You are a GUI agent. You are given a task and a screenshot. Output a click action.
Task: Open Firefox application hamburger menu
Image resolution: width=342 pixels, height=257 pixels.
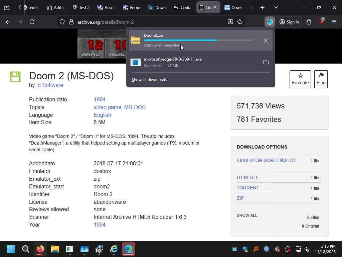[334, 22]
